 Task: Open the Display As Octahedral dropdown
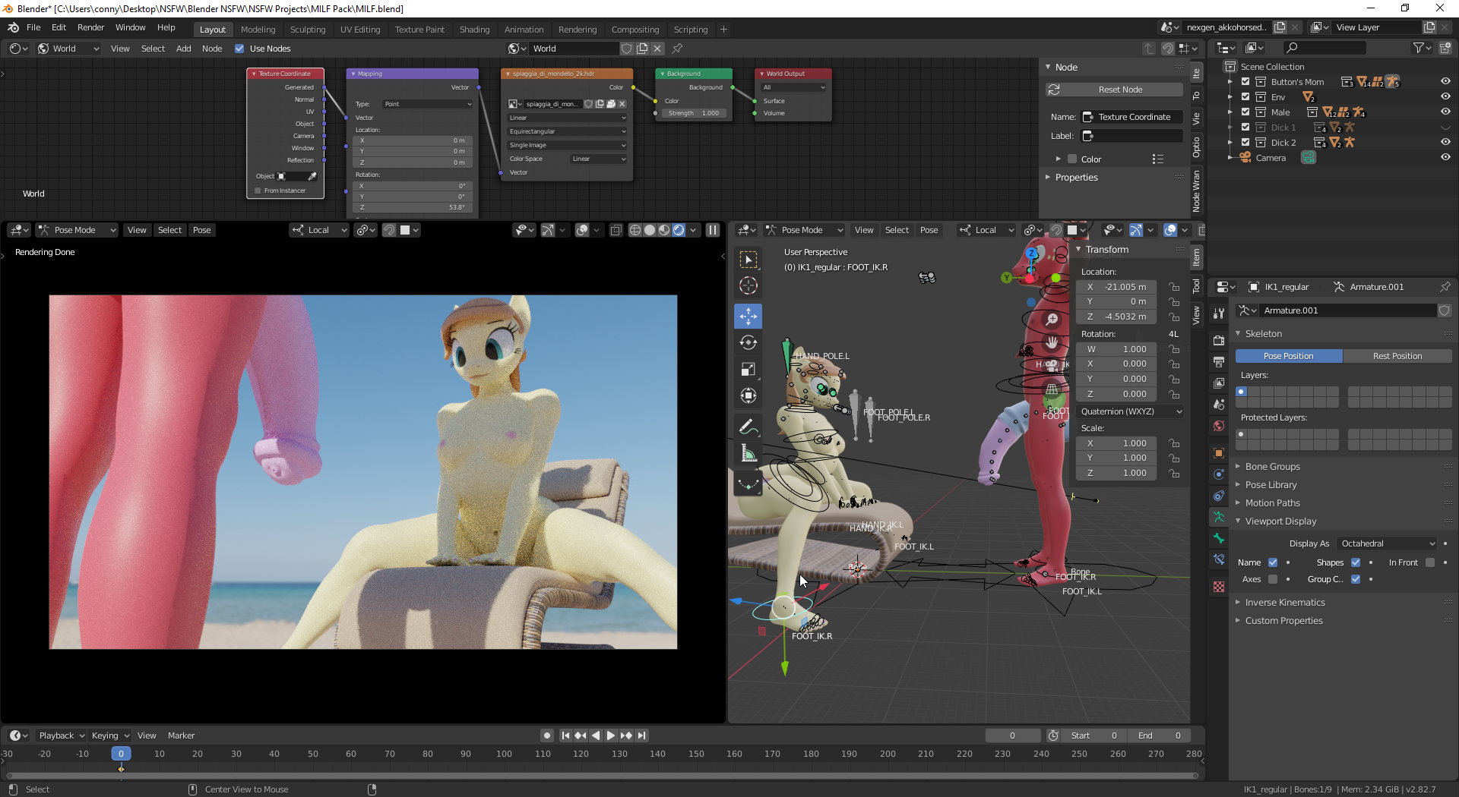[x=1387, y=543]
